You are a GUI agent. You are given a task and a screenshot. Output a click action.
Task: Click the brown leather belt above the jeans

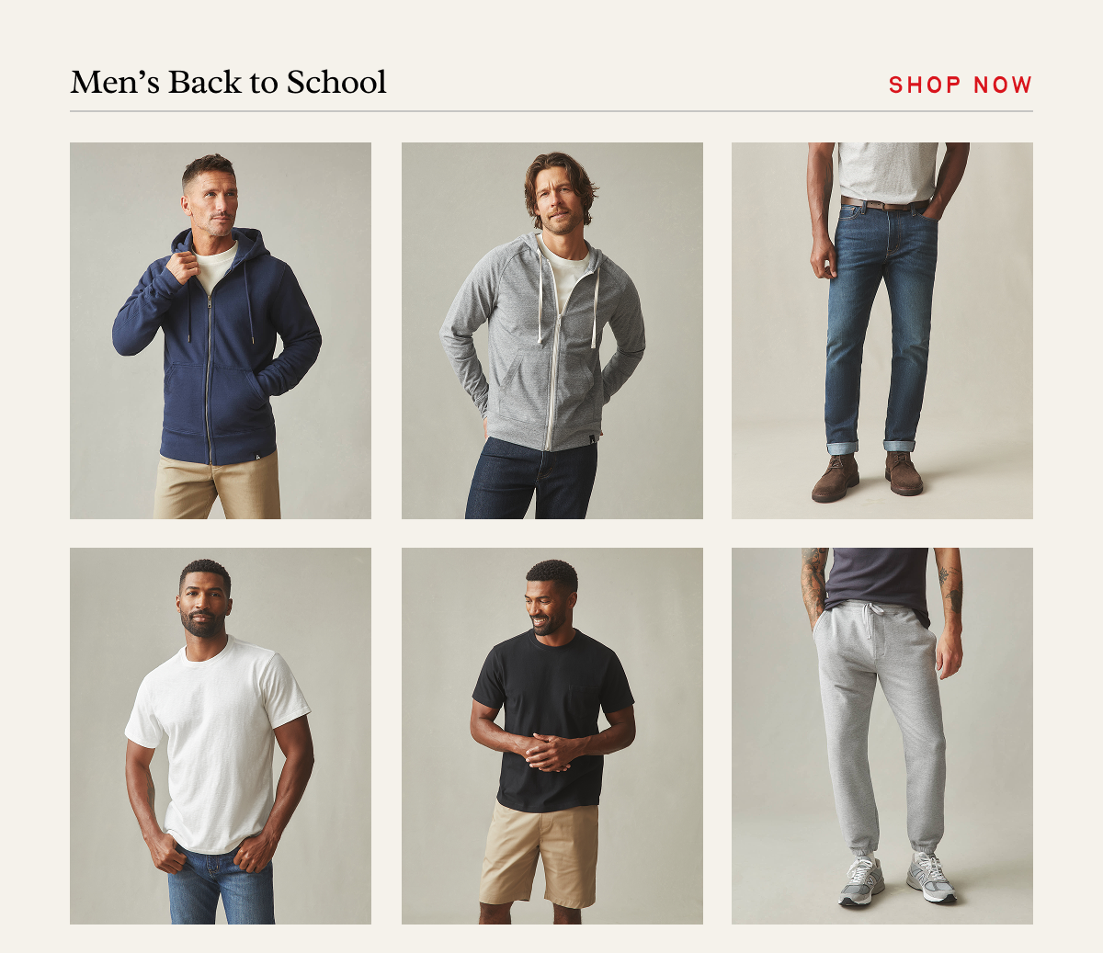pos(884,203)
